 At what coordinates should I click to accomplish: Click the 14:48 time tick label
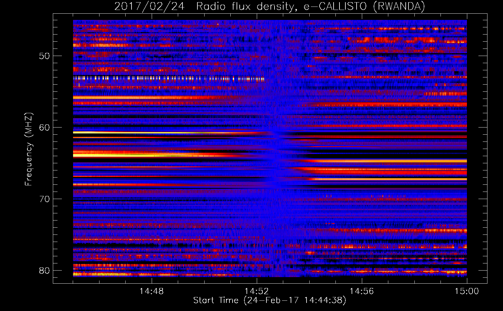click(151, 291)
